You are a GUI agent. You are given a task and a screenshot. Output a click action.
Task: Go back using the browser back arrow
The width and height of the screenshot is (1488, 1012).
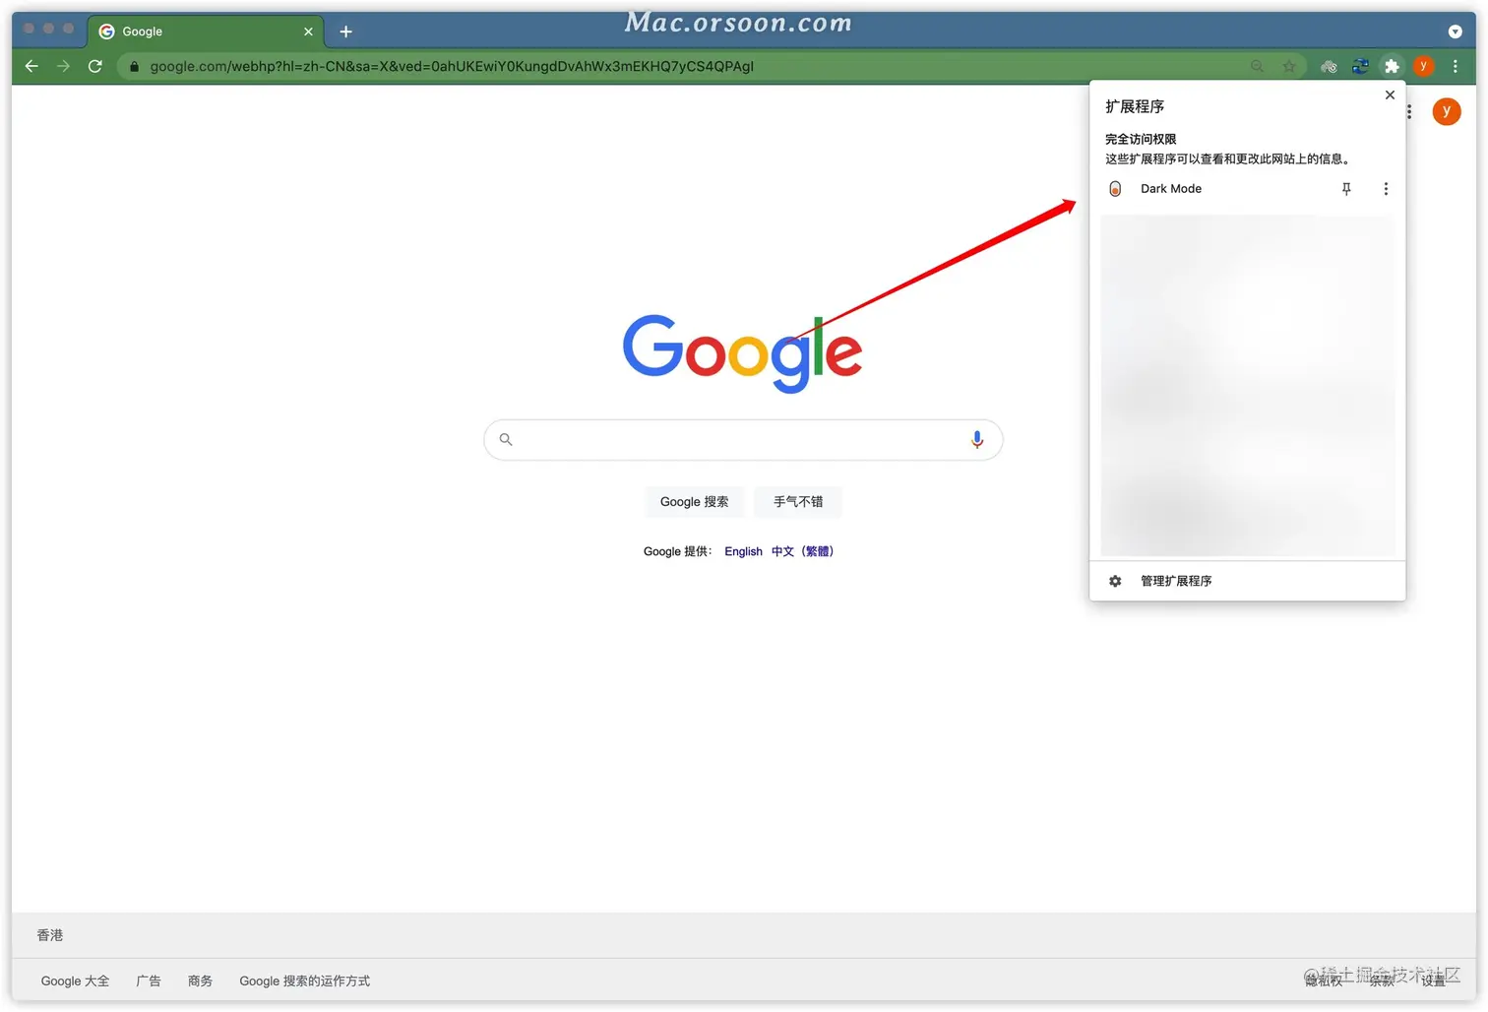coord(31,66)
